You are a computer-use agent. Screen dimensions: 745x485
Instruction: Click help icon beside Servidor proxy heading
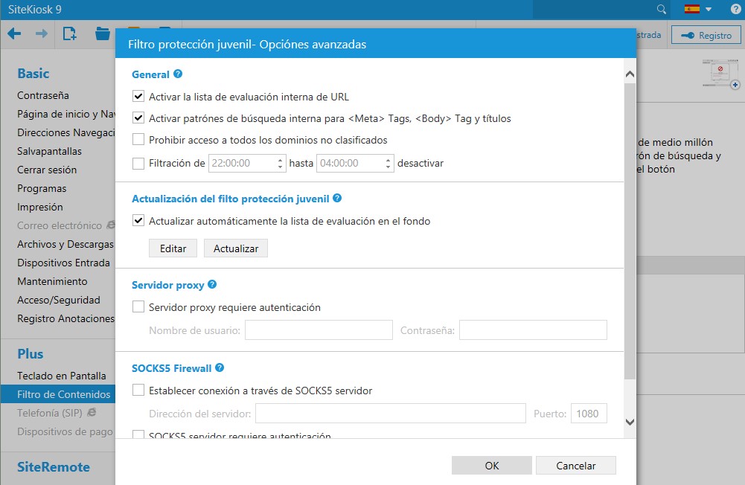click(x=212, y=285)
